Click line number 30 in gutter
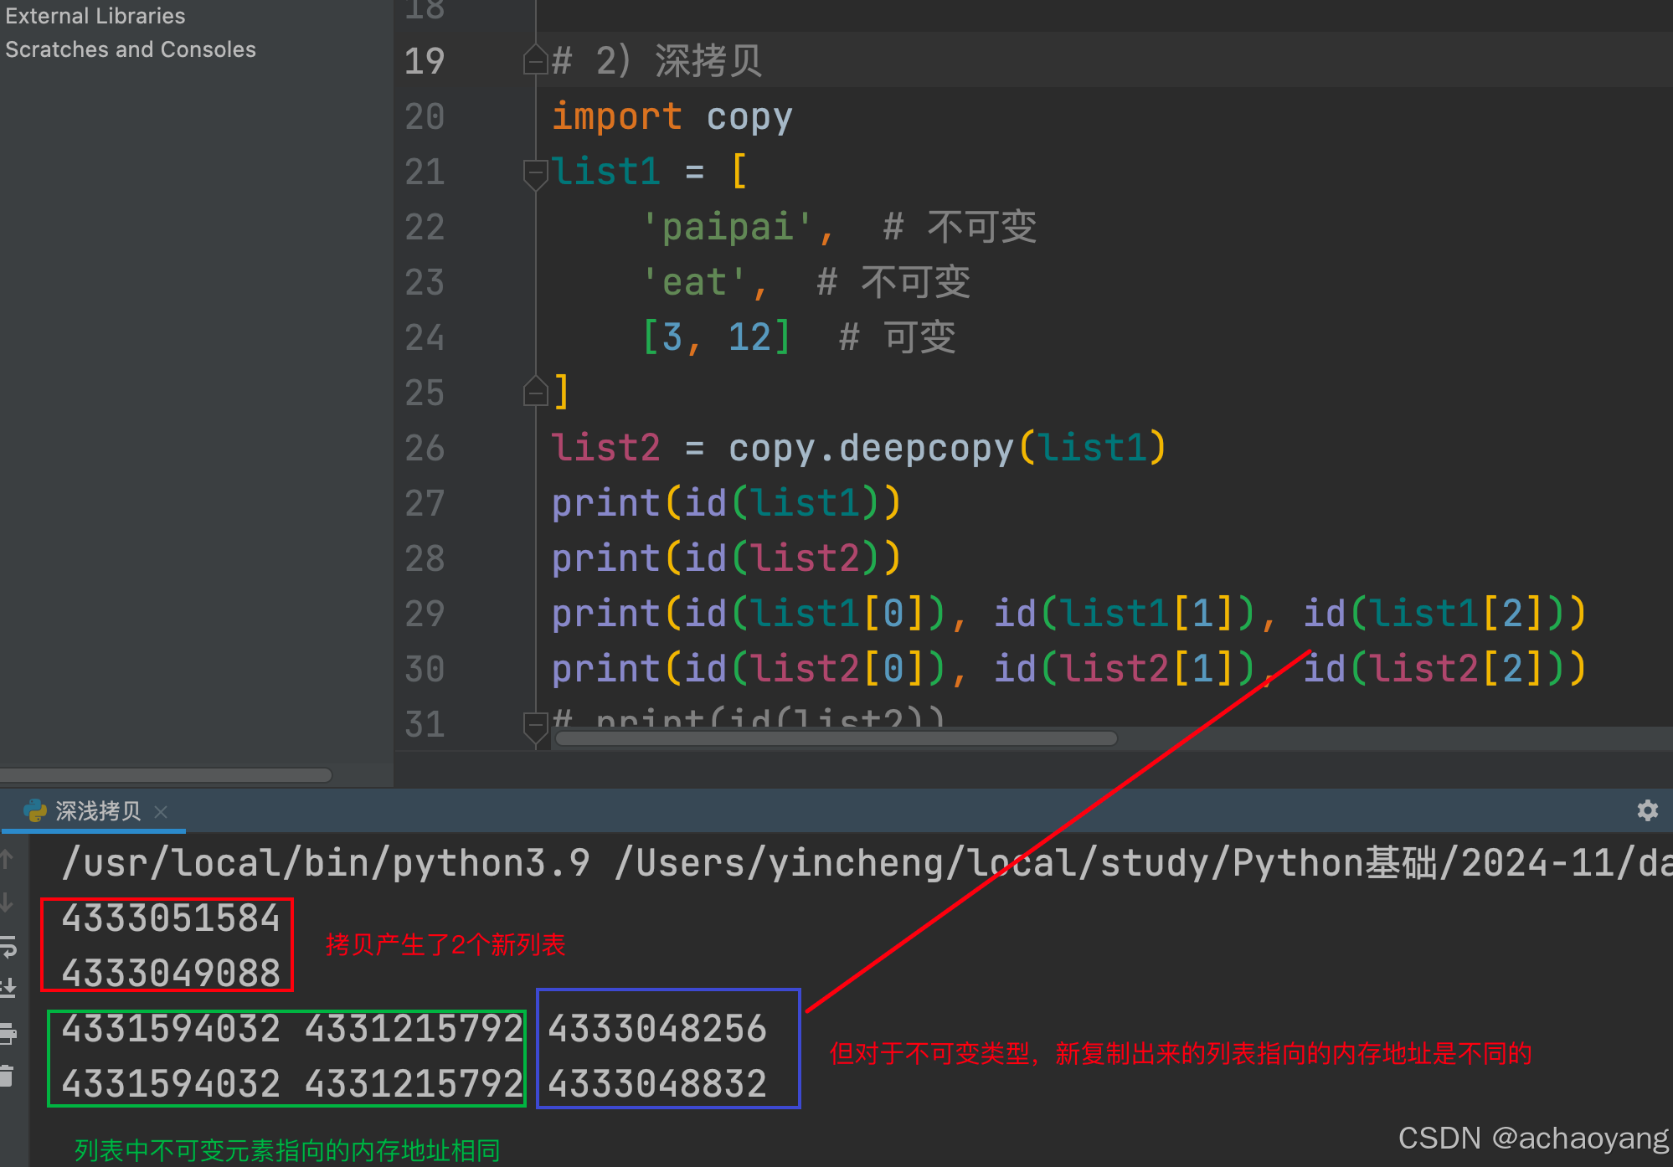This screenshot has height=1167, width=1673. click(425, 669)
